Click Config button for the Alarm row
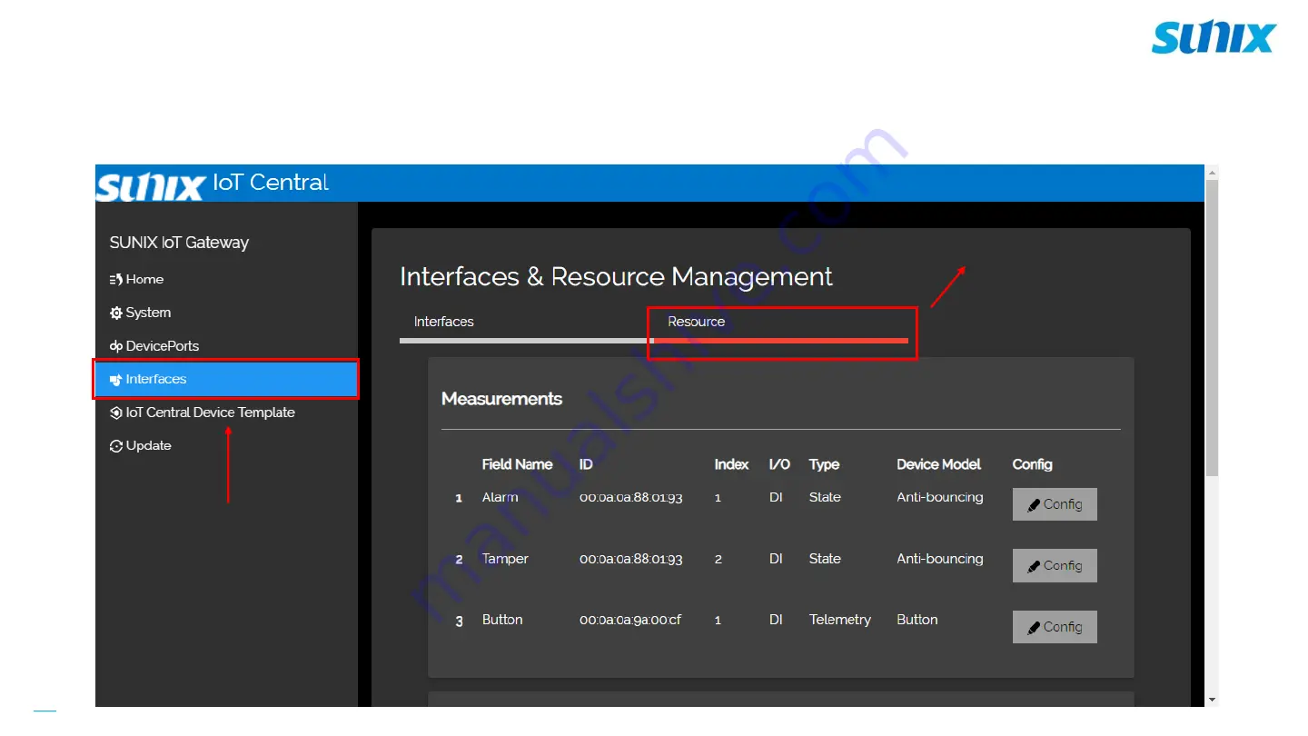This screenshot has height=736, width=1308. 1055,504
